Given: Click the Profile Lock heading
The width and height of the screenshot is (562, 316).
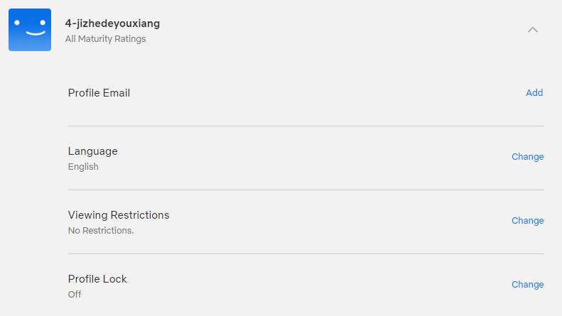Looking at the screenshot, I should point(97,279).
